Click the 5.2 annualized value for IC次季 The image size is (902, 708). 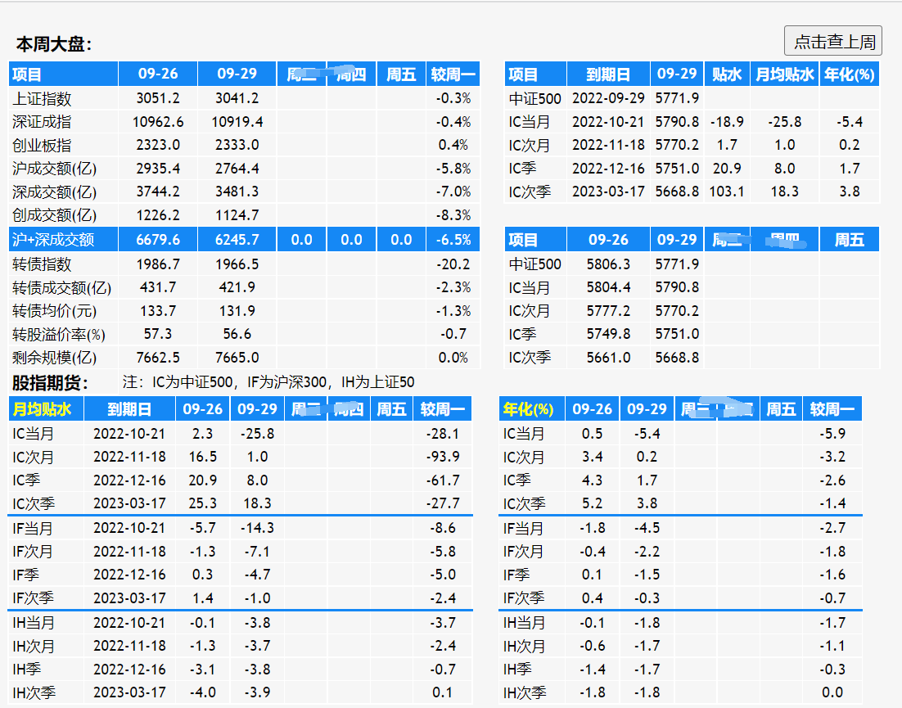[x=592, y=503]
